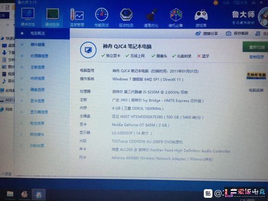The image size is (268, 201).
Task: Open 装机必备 cube icon
Action: (x=176, y=15)
